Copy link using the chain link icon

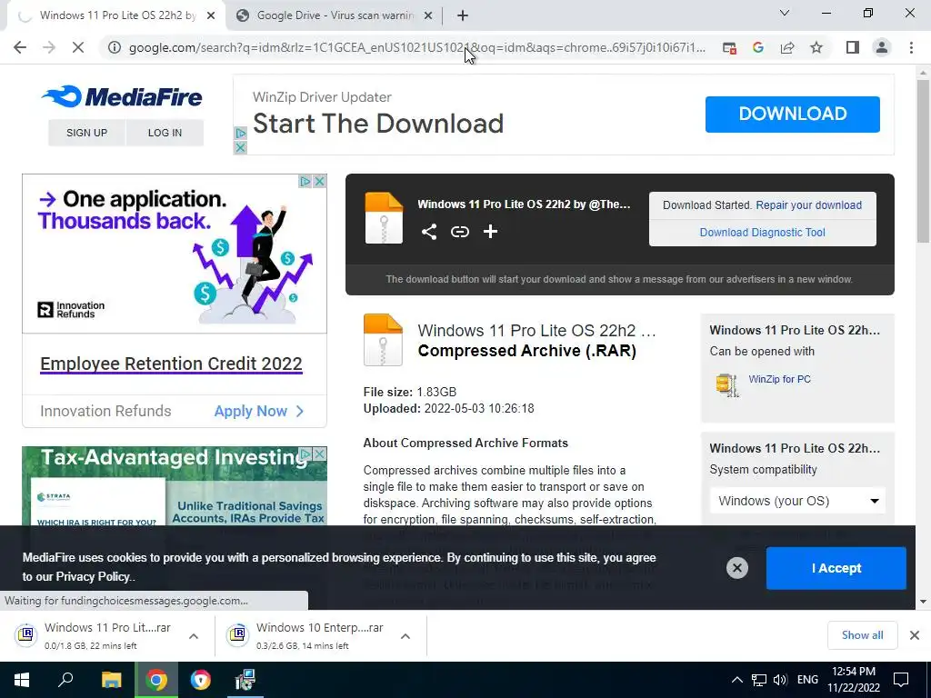tap(459, 232)
